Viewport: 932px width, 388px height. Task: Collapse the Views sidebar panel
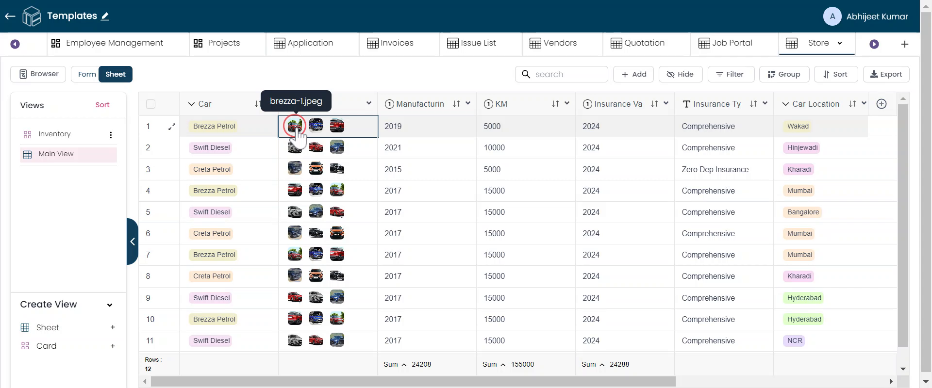coord(132,242)
